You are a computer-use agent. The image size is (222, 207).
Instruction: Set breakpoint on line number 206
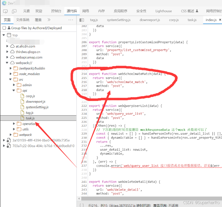84,42
